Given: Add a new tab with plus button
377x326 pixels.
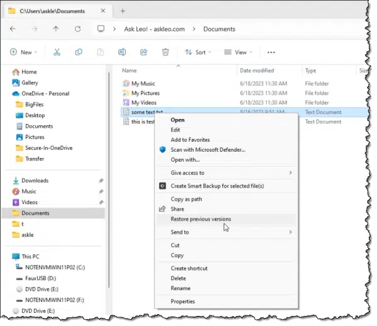Looking at the screenshot, I should [x=123, y=11].
